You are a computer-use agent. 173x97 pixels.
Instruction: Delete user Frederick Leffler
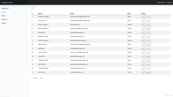pyautogui.click(x=148, y=61)
